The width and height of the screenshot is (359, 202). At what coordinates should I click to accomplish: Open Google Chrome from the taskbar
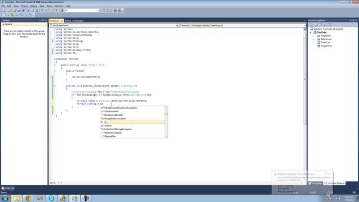(28, 198)
